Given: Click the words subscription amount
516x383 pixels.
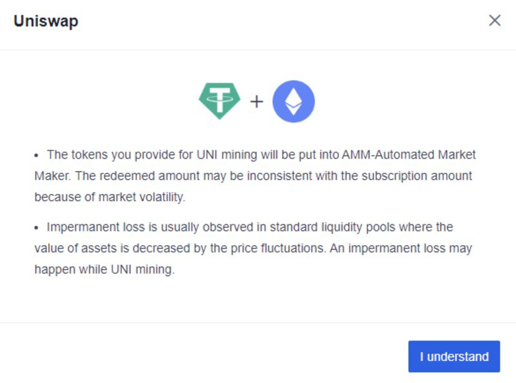Looking at the screenshot, I should pyautogui.click(x=417, y=176).
